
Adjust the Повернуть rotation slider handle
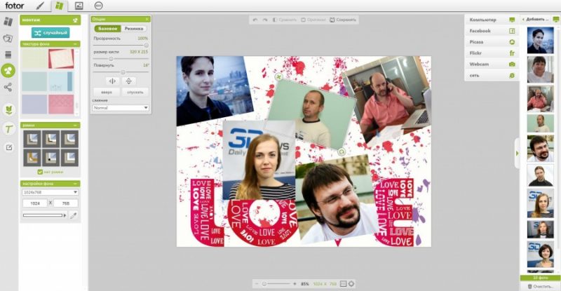123,72
